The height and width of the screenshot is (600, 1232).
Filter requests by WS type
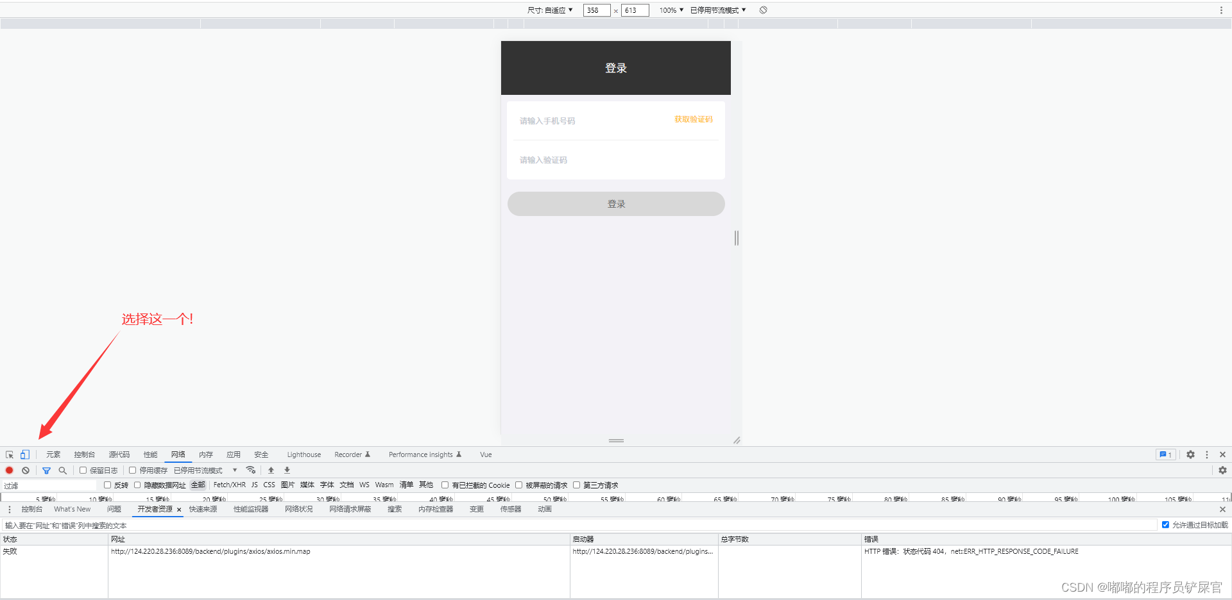click(x=364, y=485)
